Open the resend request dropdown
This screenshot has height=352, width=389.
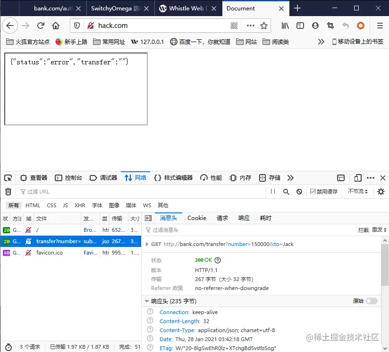pyautogui.click(x=379, y=230)
